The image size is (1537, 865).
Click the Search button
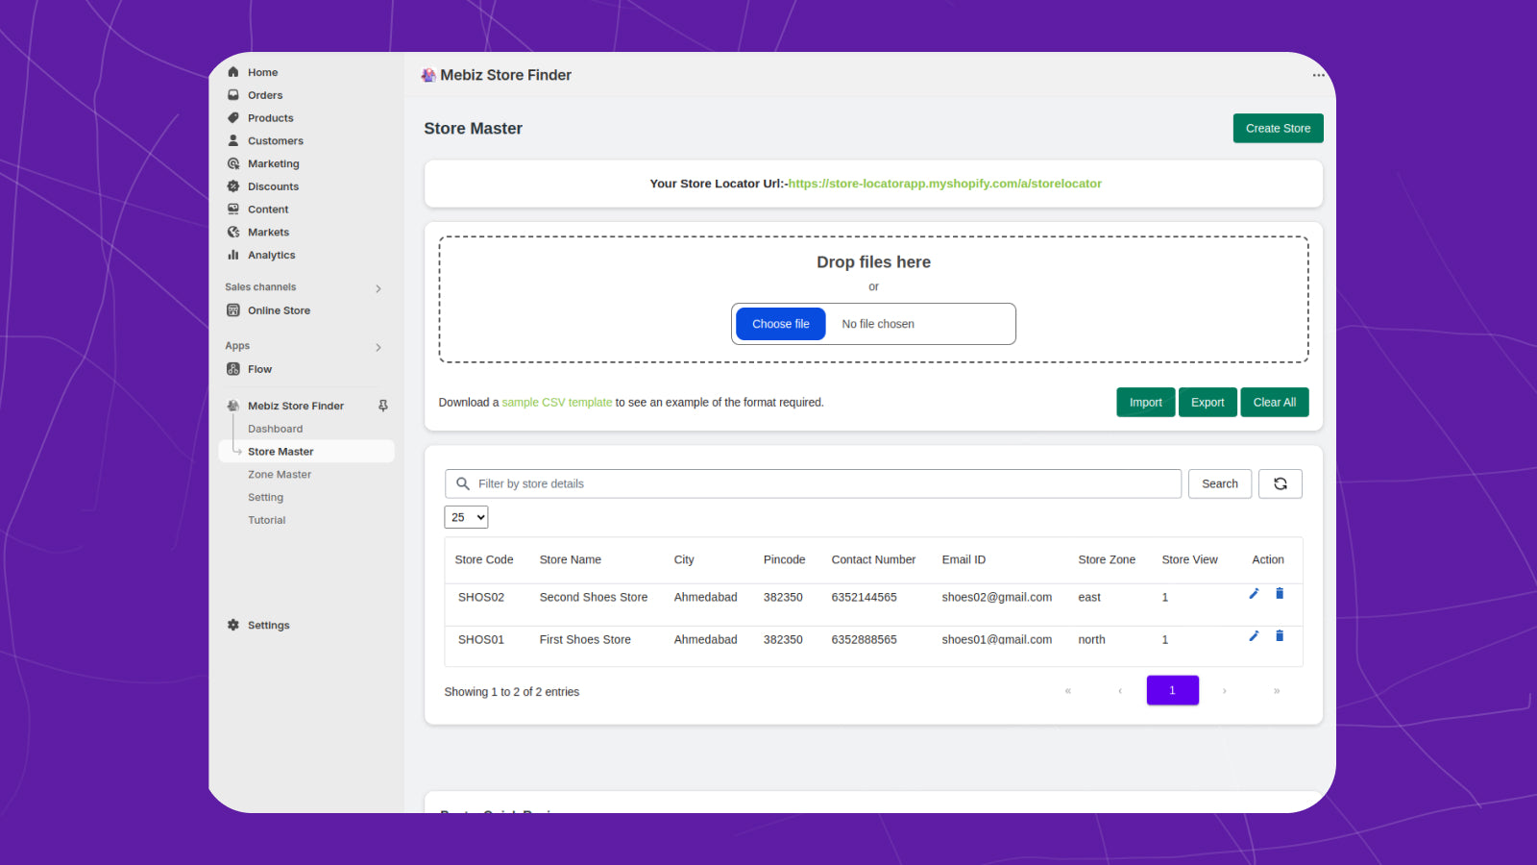point(1220,483)
